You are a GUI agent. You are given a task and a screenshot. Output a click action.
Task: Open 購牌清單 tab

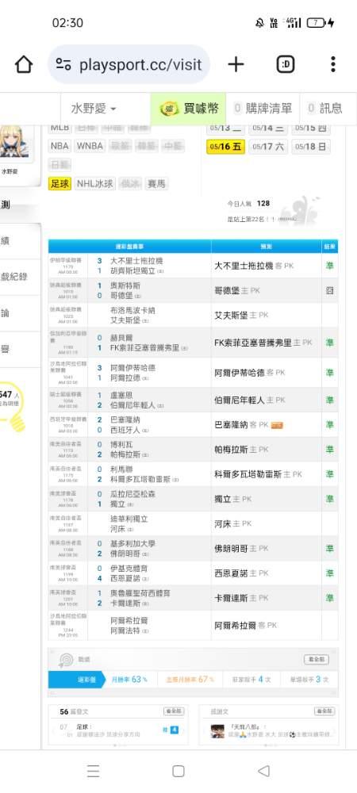tap(263, 108)
